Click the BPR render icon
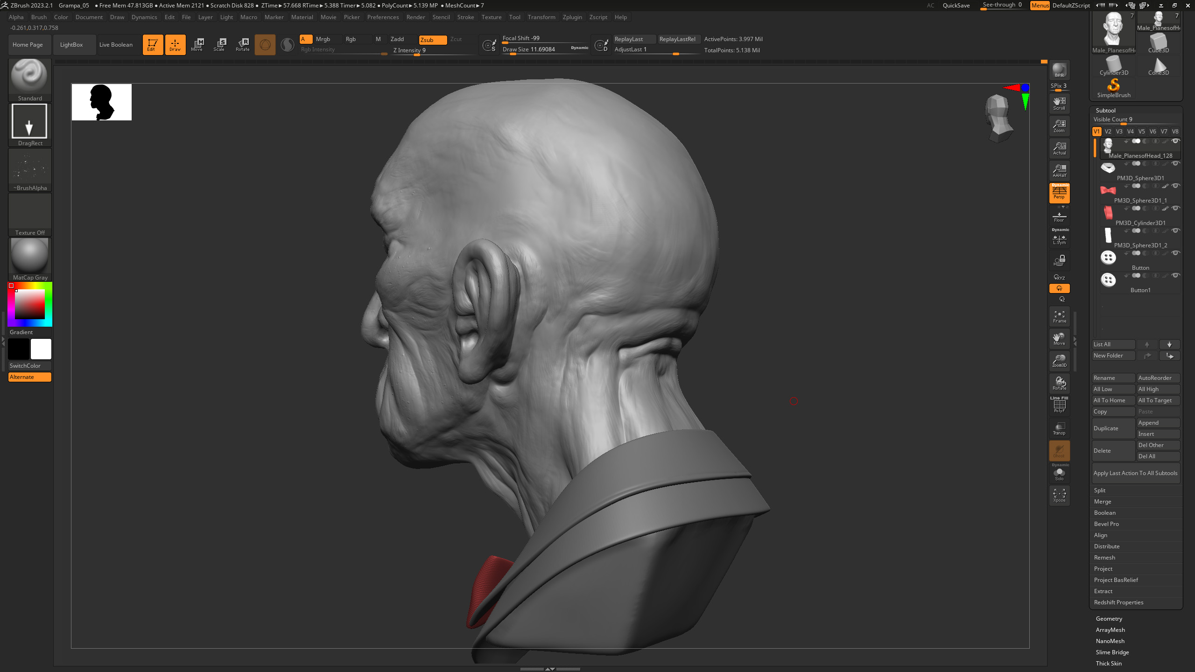This screenshot has height=672, width=1195. pyautogui.click(x=1059, y=70)
